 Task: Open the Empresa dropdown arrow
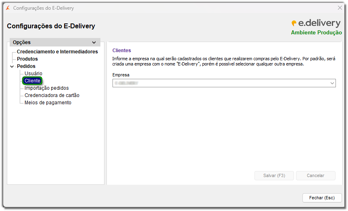pyautogui.click(x=332, y=83)
